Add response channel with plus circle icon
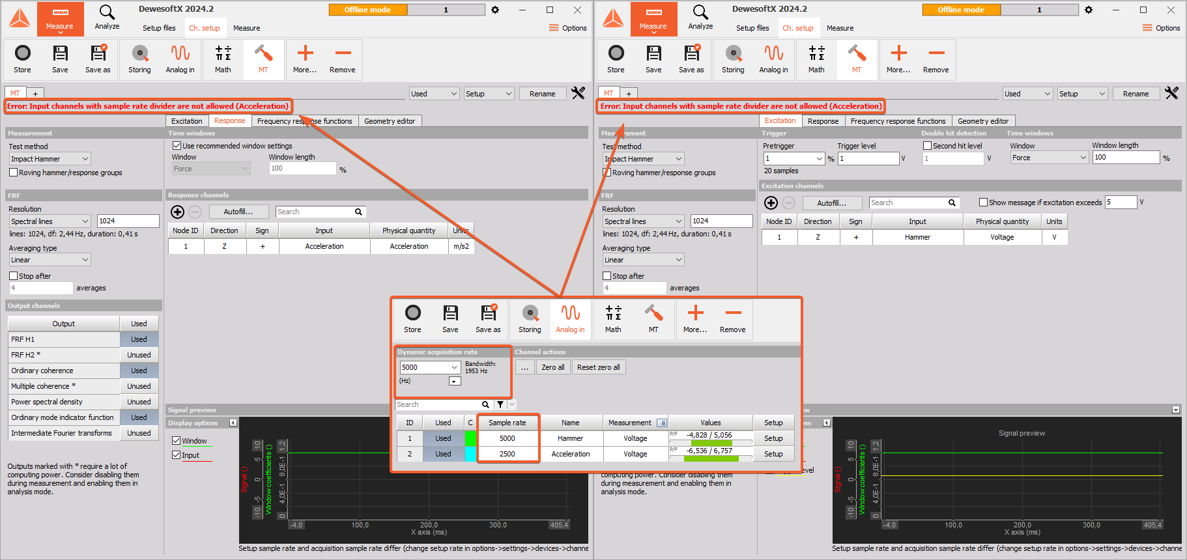This screenshot has height=560, width=1187. point(177,212)
